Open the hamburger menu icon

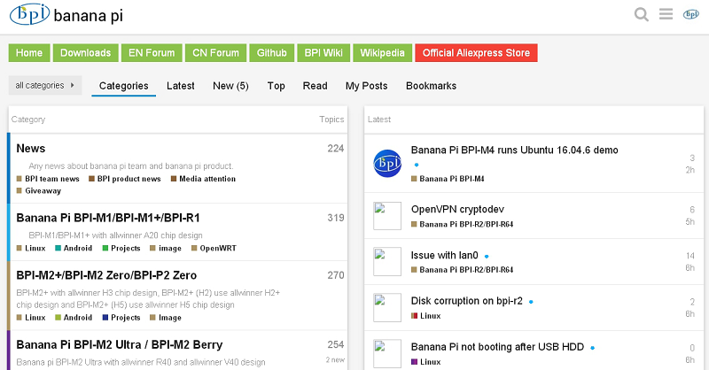[x=666, y=14]
